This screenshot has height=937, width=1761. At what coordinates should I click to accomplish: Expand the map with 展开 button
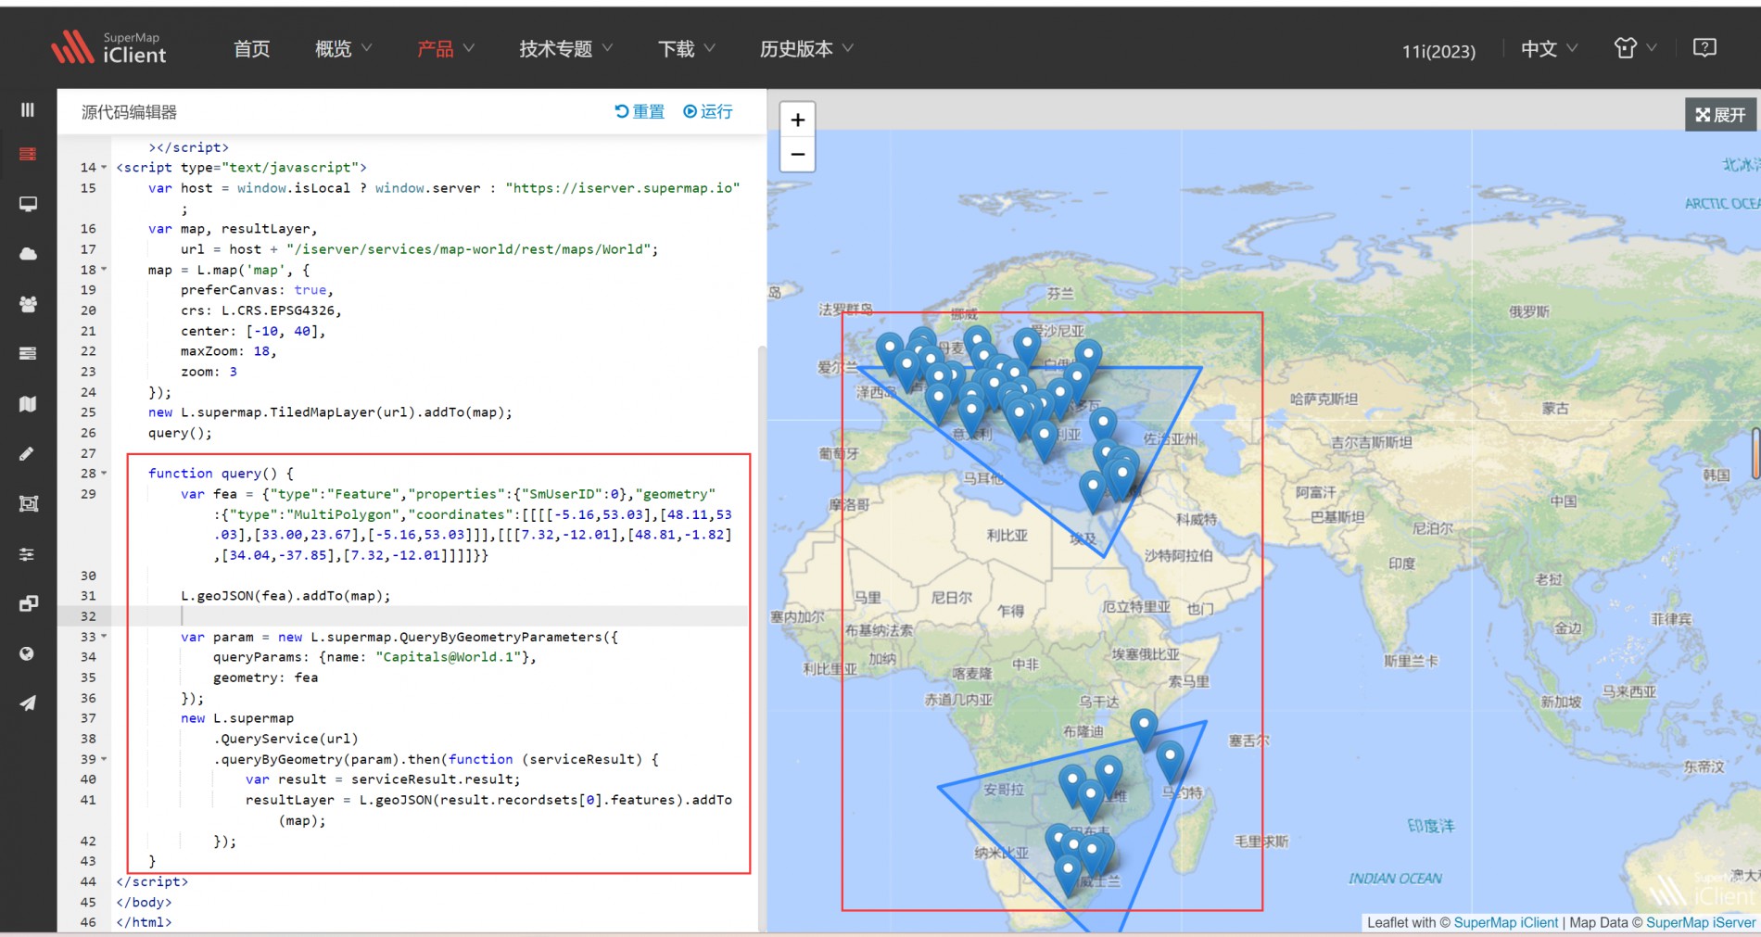(x=1720, y=115)
